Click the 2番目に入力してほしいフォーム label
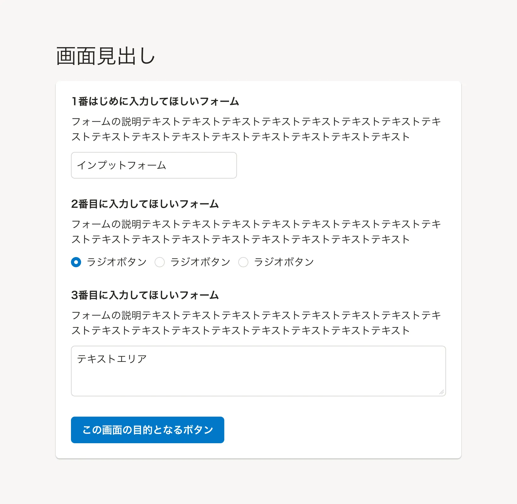 (x=145, y=204)
